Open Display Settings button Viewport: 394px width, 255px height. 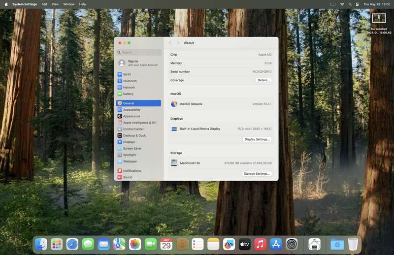[257, 139]
